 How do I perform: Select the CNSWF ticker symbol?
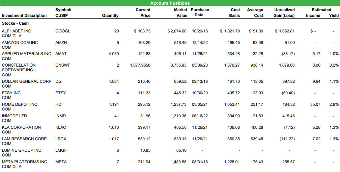pyautogui.click(x=63, y=65)
